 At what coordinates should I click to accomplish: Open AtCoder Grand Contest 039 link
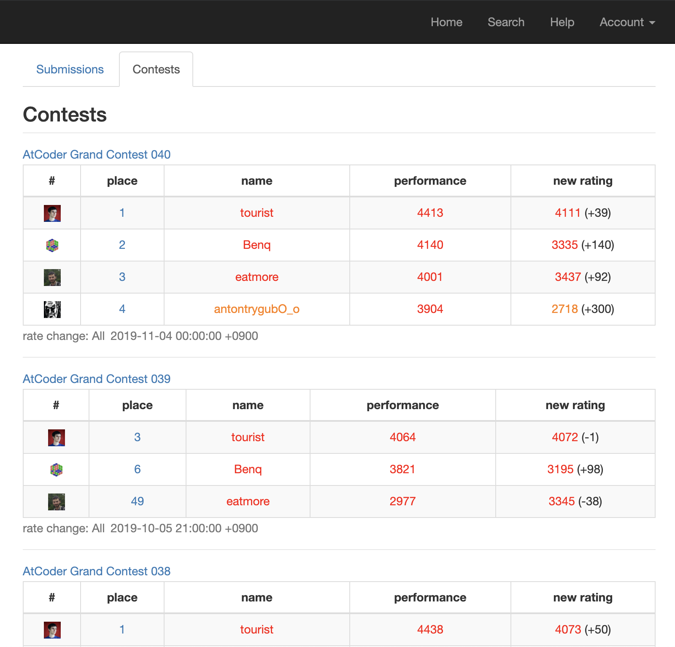click(97, 379)
